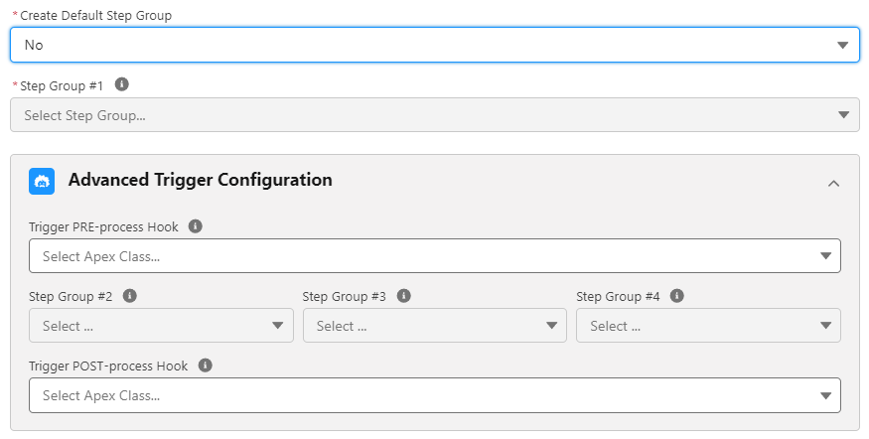Click POST-process Hook 'Select Apex Class...' placeholder text

(x=101, y=395)
